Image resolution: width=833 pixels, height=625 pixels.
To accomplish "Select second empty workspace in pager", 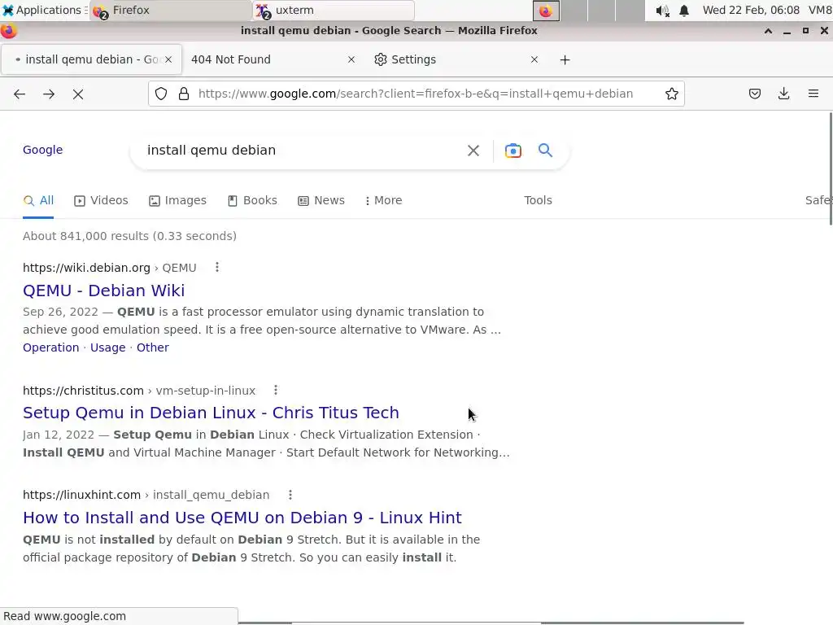I will pos(574,11).
